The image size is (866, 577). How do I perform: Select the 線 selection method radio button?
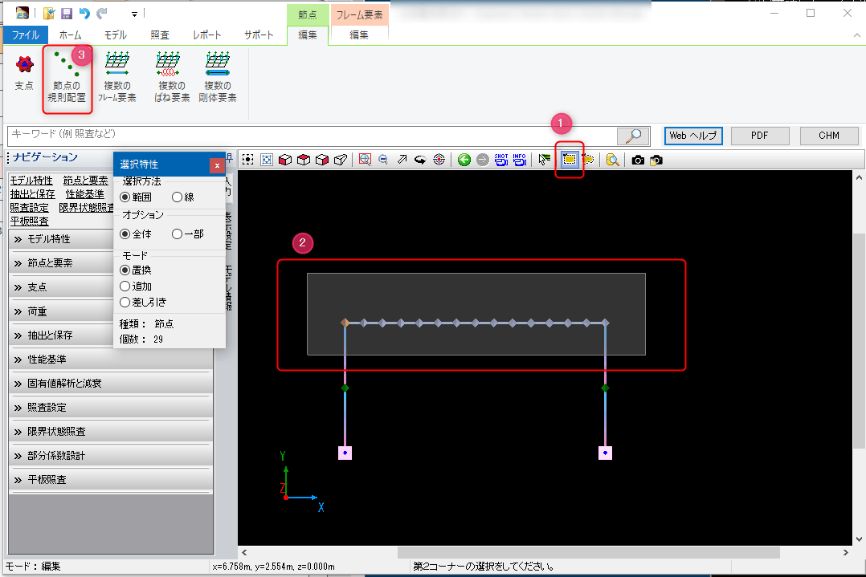coord(177,197)
